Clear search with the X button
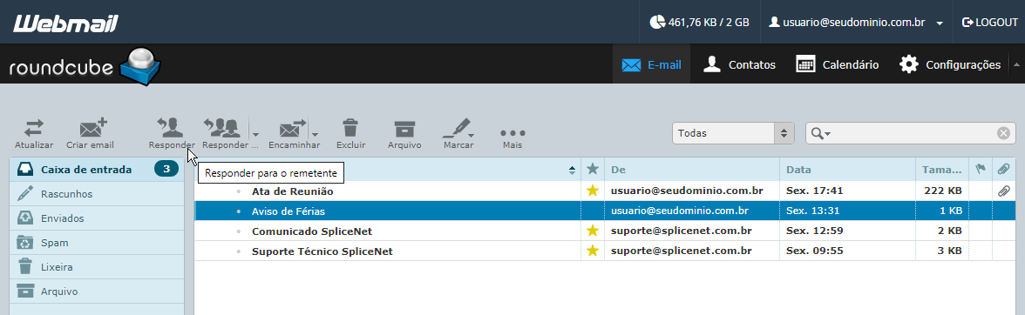Viewport: 1025px width, 315px height. coord(1003,133)
